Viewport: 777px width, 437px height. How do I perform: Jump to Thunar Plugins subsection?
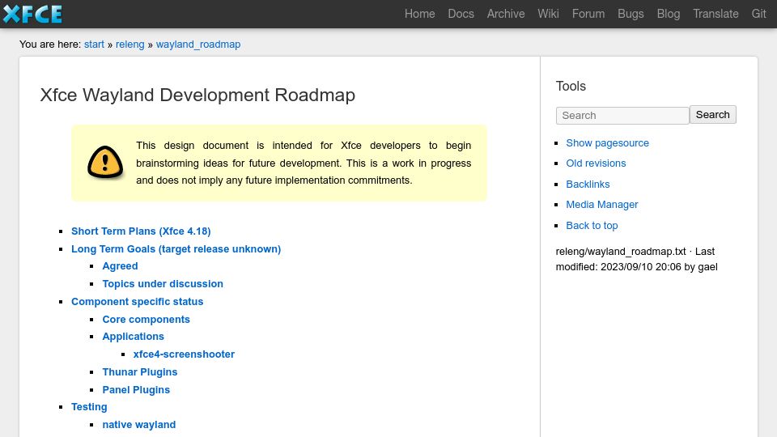tap(140, 372)
